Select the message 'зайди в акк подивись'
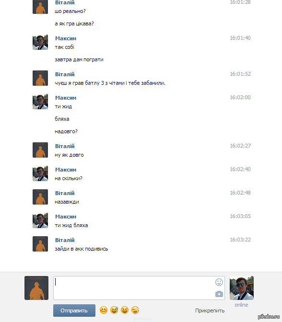Image resolution: width=282 pixels, height=322 pixels. (x=82, y=249)
